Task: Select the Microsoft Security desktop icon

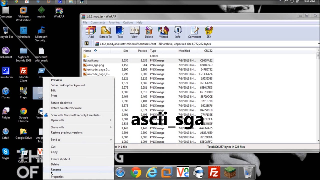Action: 41,34
